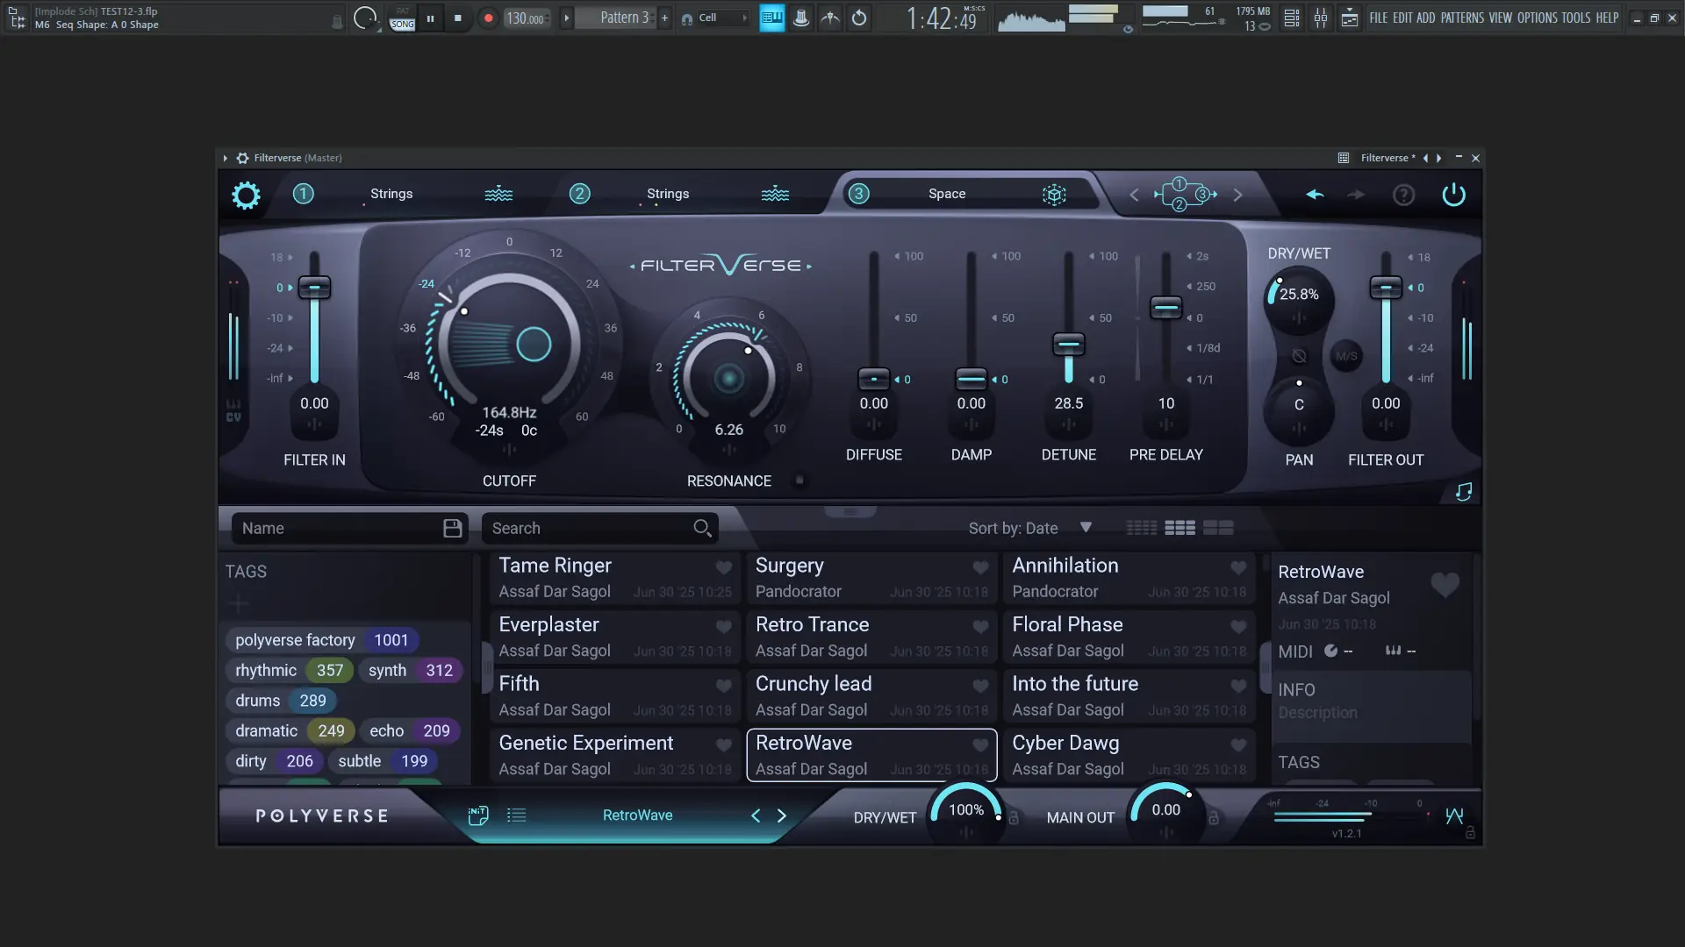Click the filter routing diagram icon
The height and width of the screenshot is (947, 1685).
tap(1185, 195)
